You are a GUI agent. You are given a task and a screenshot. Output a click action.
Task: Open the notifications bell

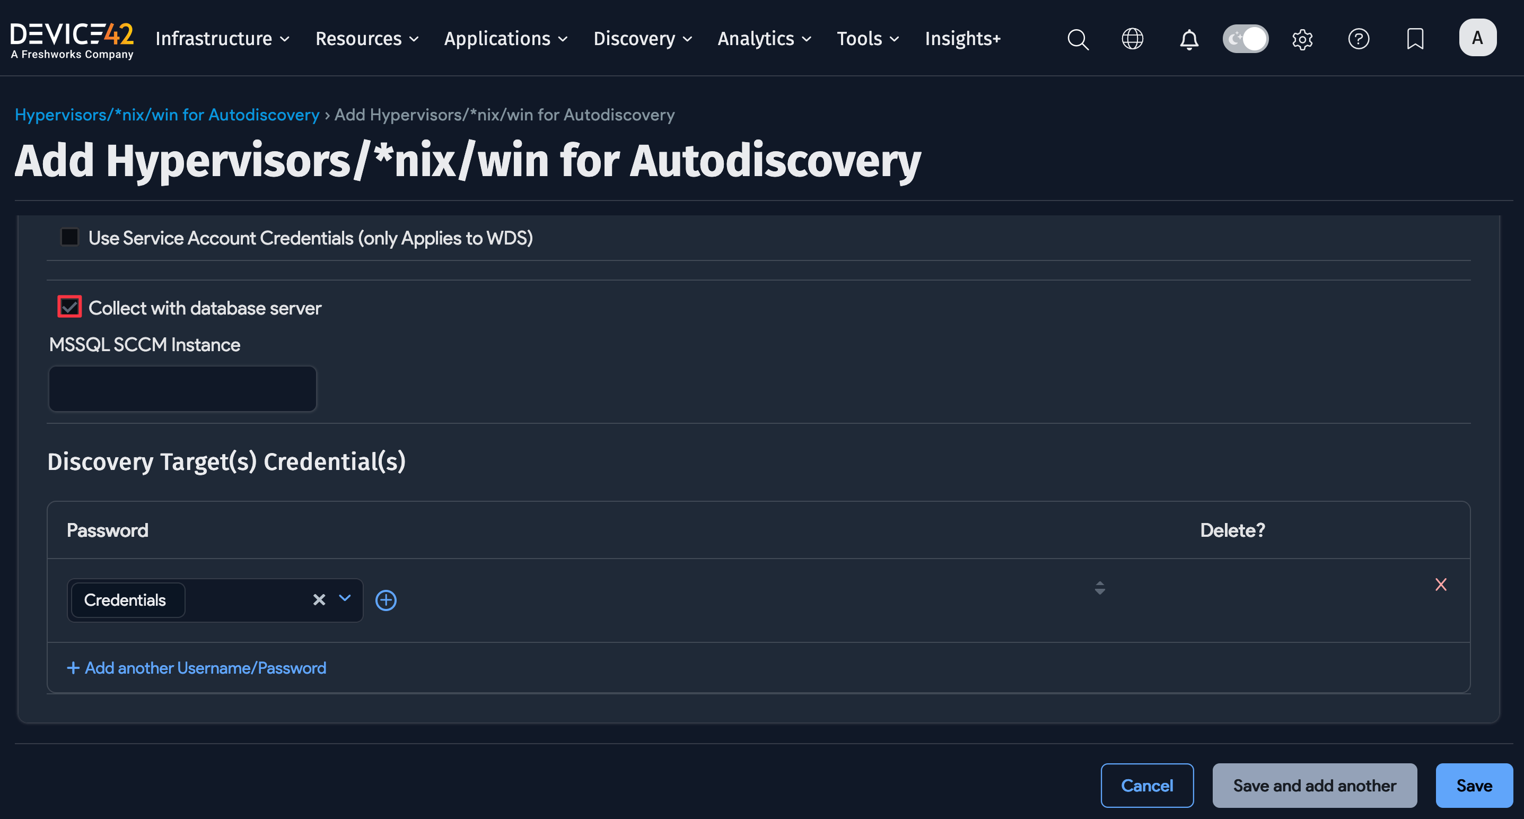tap(1188, 39)
